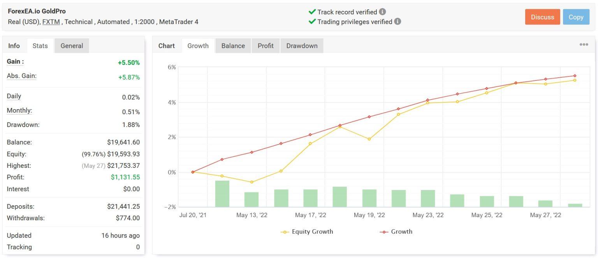The width and height of the screenshot is (598, 258).
Task: Click the Equity Growth legend marker
Action: coord(284,232)
